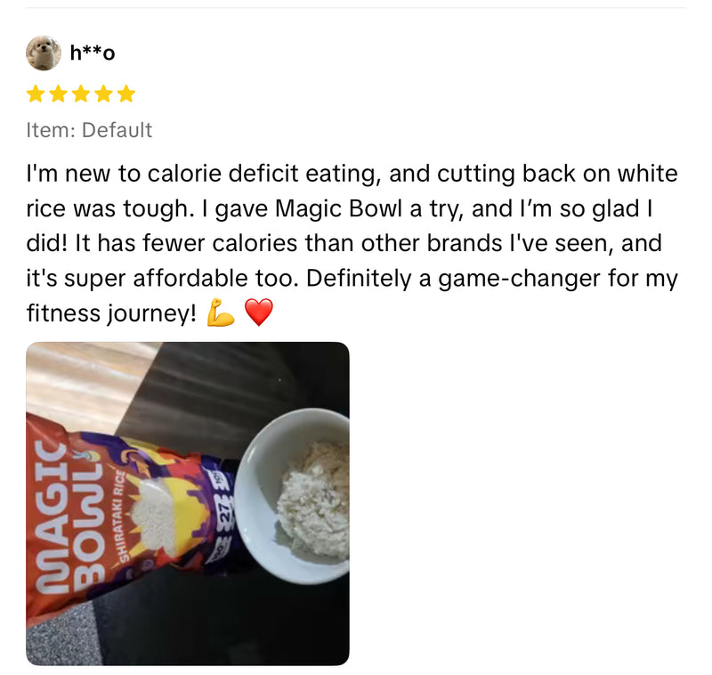
Task: Open the review photo thumbnail
Action: pos(188,504)
